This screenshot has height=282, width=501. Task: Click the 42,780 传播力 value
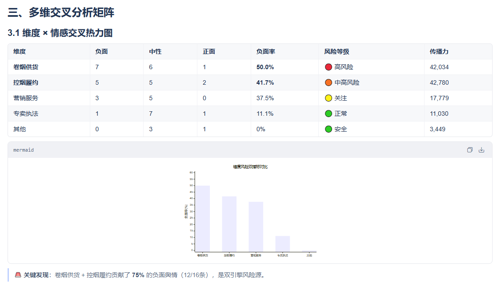[x=439, y=82]
